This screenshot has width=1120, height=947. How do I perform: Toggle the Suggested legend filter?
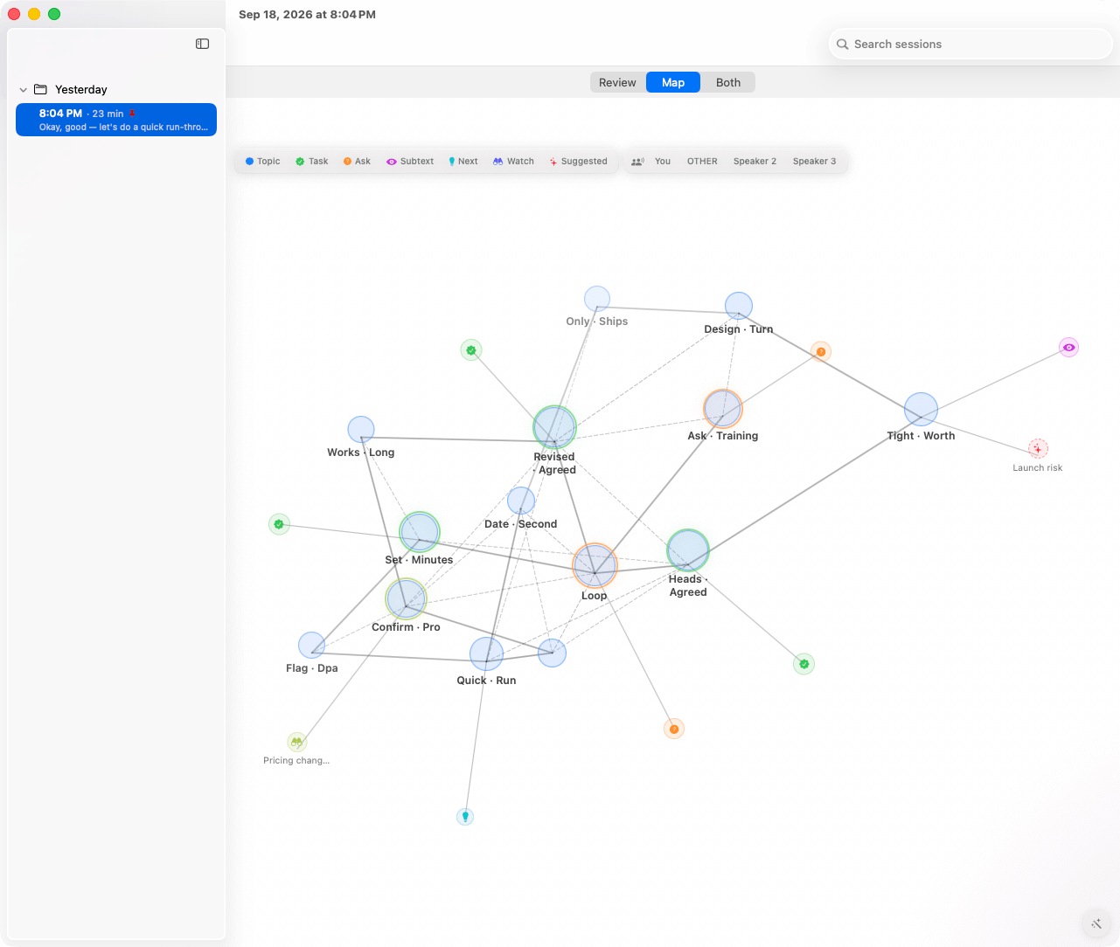tap(578, 162)
